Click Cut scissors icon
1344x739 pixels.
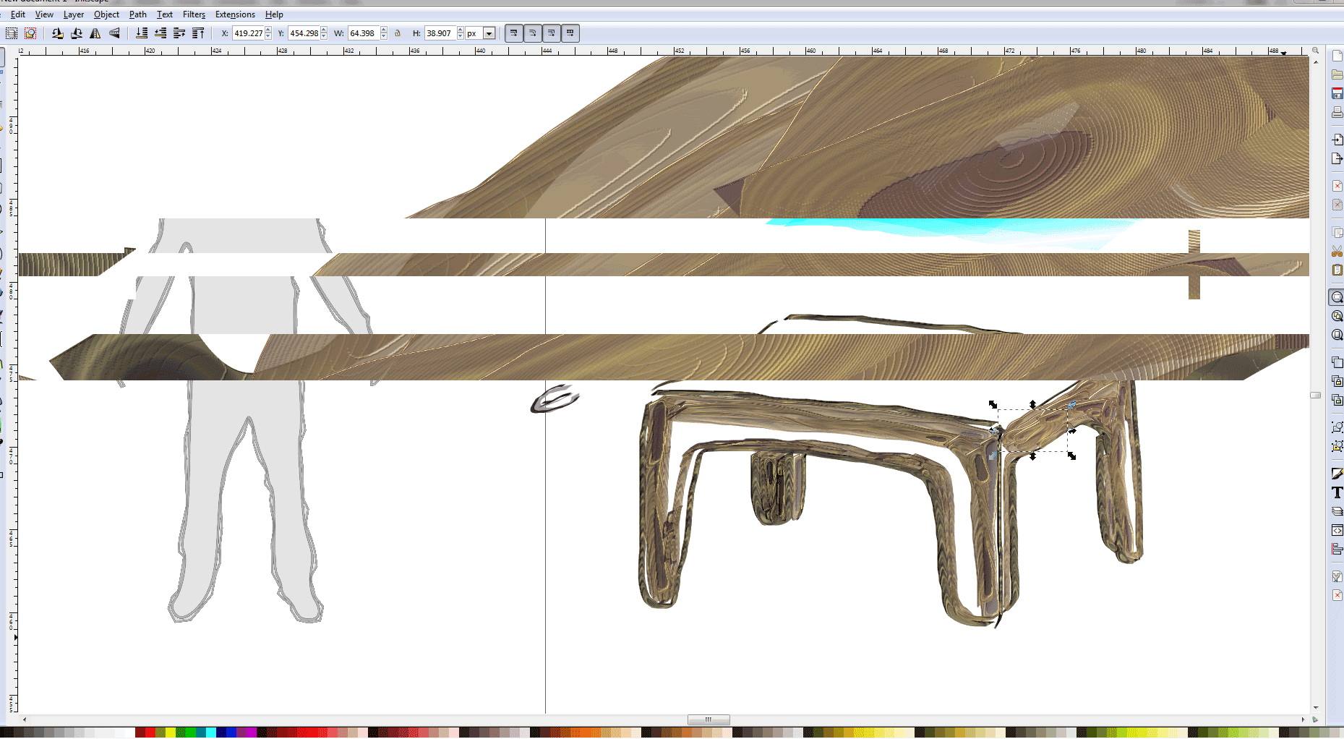(x=1337, y=251)
